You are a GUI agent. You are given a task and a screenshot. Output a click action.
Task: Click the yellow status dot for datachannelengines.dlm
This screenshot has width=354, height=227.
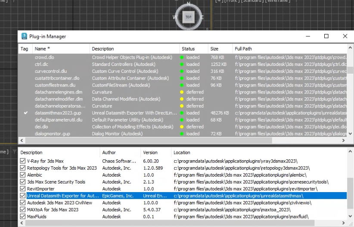pos(181,92)
